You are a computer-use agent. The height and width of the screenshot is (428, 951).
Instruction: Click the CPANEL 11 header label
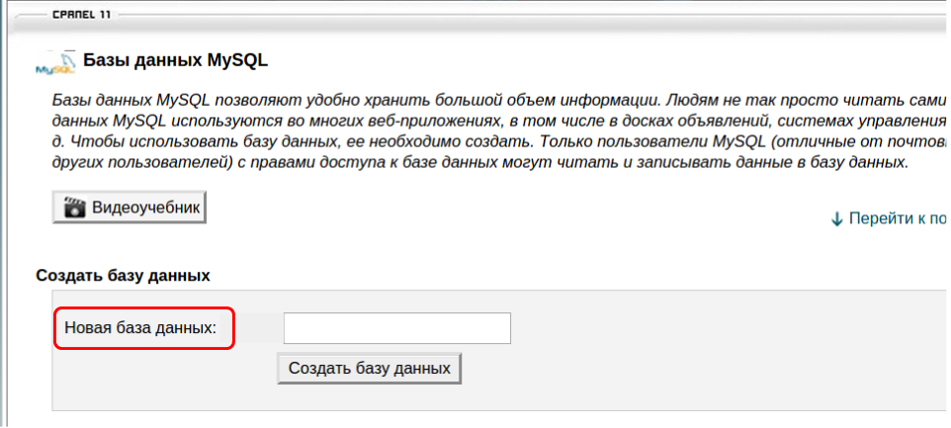coord(82,17)
